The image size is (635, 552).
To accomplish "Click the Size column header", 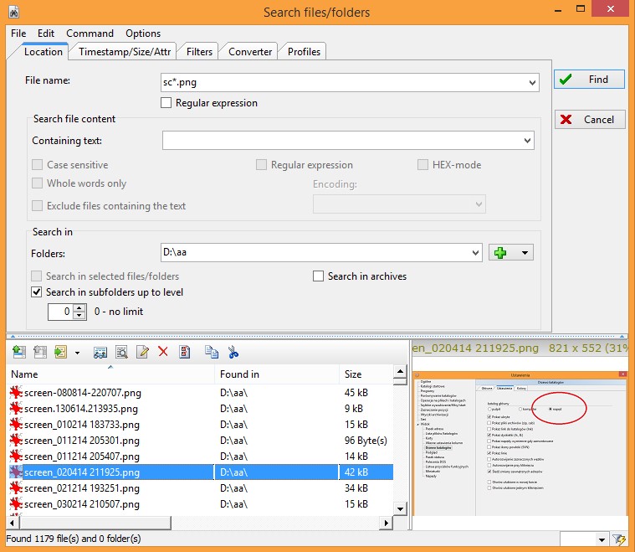I will click(353, 374).
